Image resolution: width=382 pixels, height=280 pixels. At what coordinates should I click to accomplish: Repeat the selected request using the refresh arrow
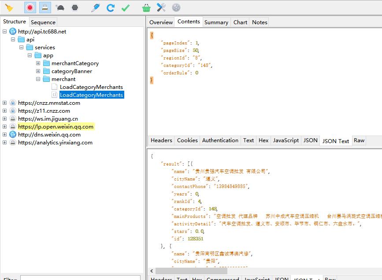click(111, 7)
